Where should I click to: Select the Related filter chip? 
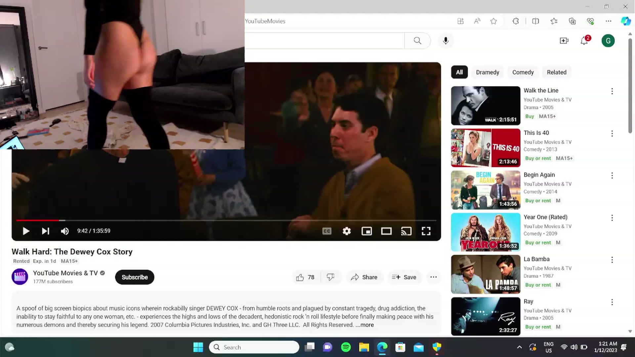(557, 72)
